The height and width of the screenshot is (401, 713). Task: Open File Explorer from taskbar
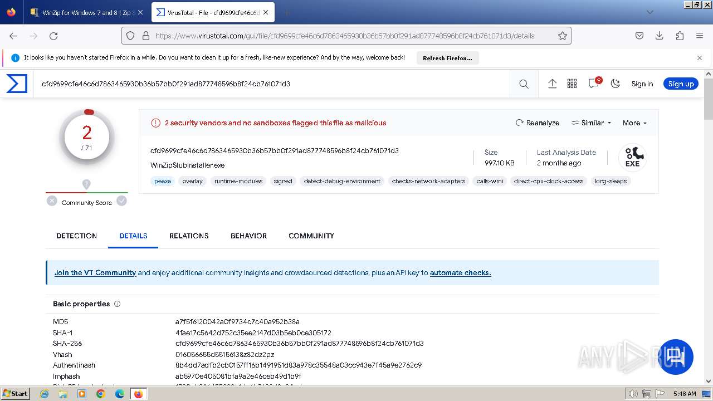point(63,394)
